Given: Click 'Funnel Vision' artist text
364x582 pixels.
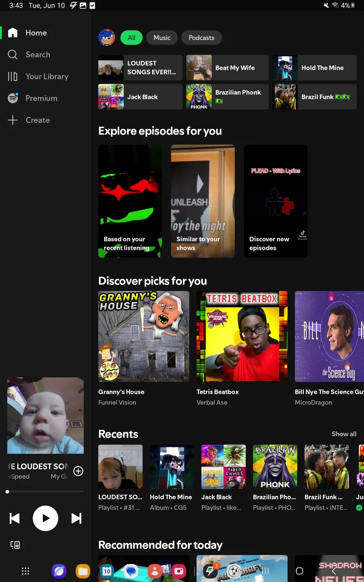Looking at the screenshot, I should click(x=117, y=403).
